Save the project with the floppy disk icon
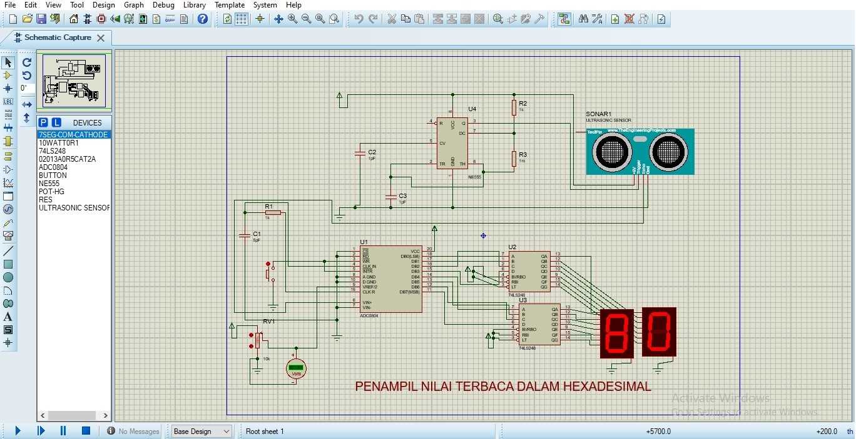This screenshot has height=439, width=856. click(41, 19)
